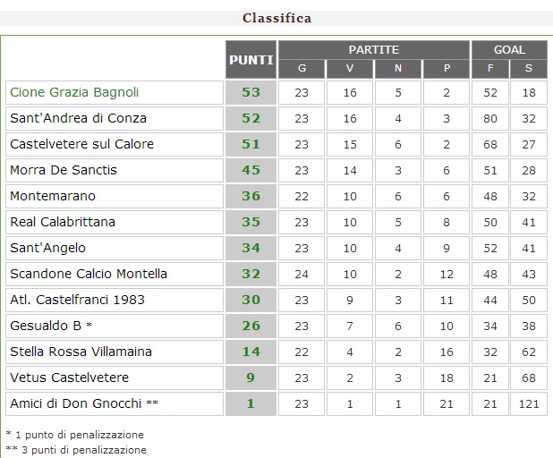Viewport: 553px width, 458px height.
Task: Open the Montemarano team entry
Action: coord(52,196)
